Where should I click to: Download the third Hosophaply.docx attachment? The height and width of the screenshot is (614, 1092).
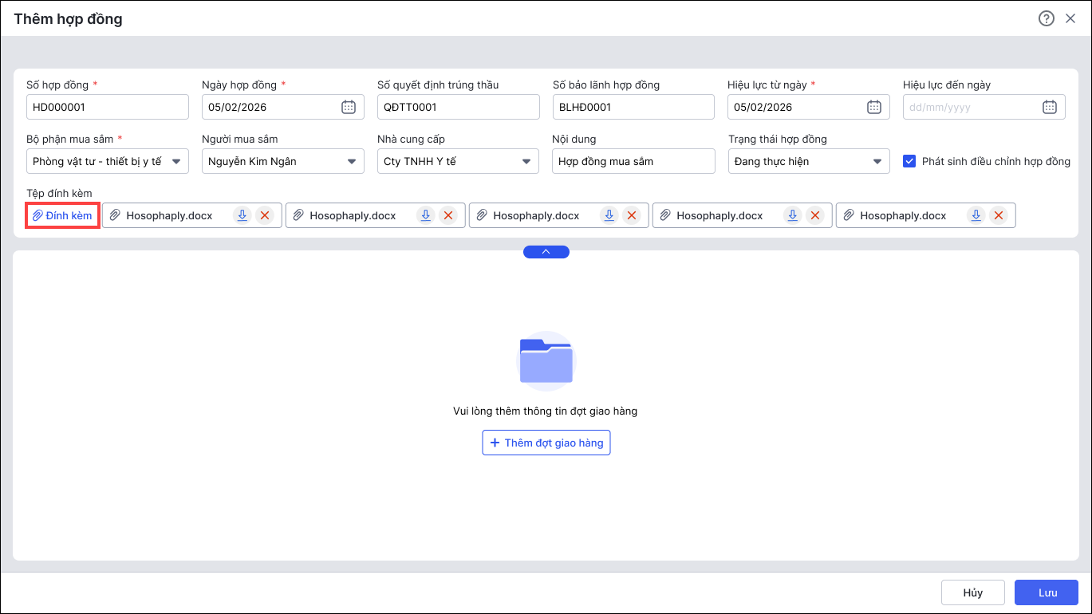[609, 215]
